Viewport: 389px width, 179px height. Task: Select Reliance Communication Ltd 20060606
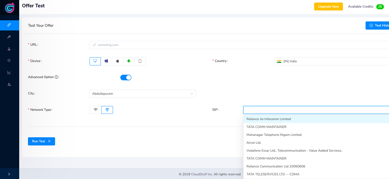(316, 166)
